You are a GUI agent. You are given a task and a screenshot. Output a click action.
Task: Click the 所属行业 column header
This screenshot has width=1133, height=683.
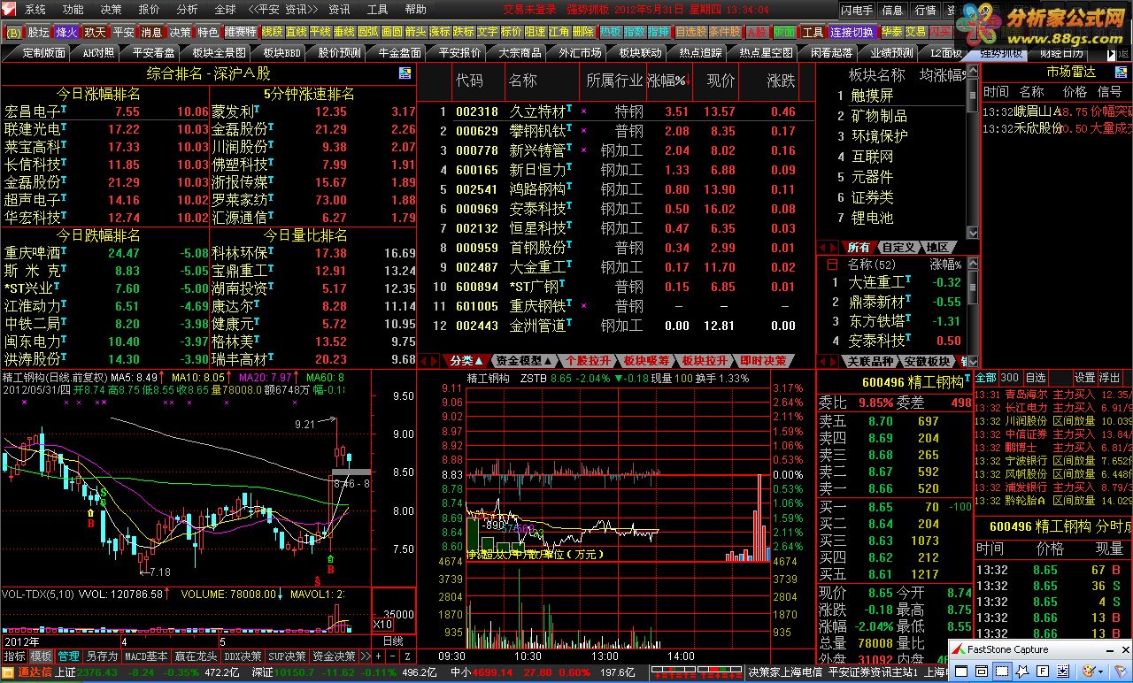[614, 81]
